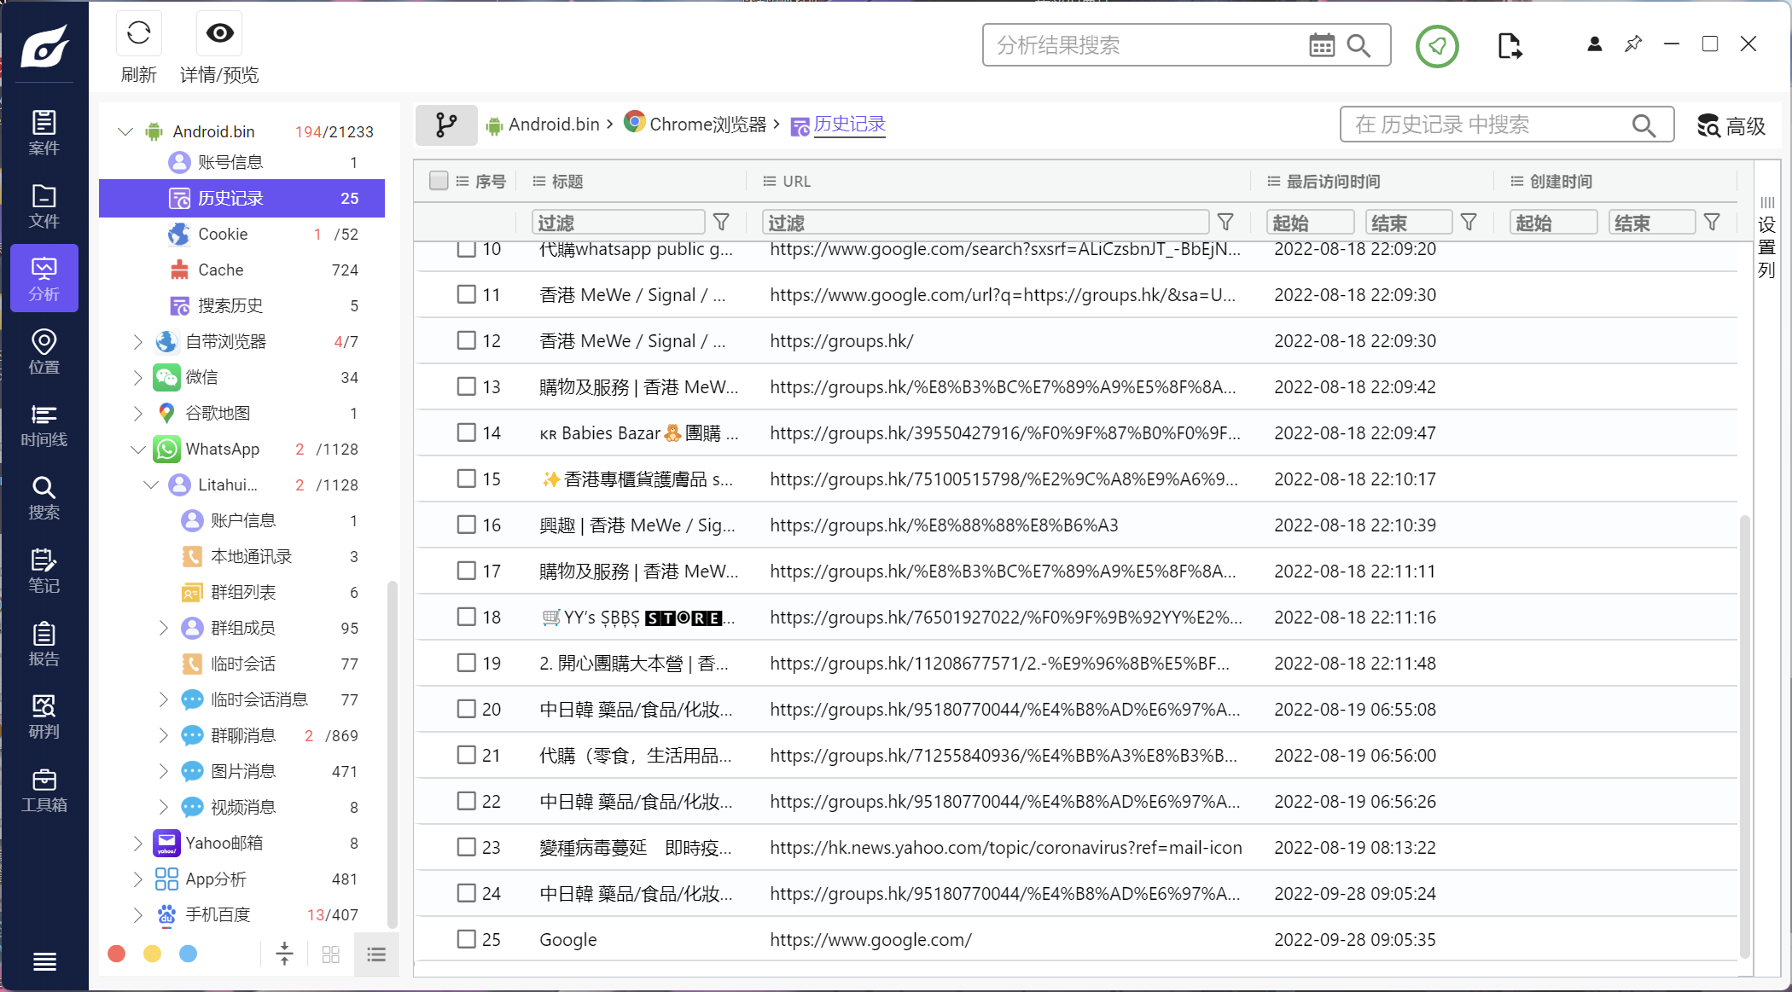Select 搜索历史 in the tree
The height and width of the screenshot is (992, 1792).
tap(241, 305)
